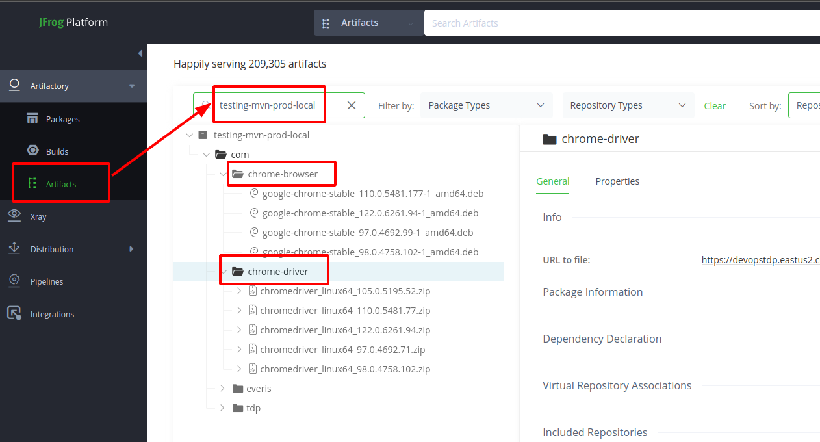This screenshot has width=820, height=442.
Task: Select google-chrome-stable_98.0.4758.102-1_amd64.deb
Action: click(x=370, y=252)
